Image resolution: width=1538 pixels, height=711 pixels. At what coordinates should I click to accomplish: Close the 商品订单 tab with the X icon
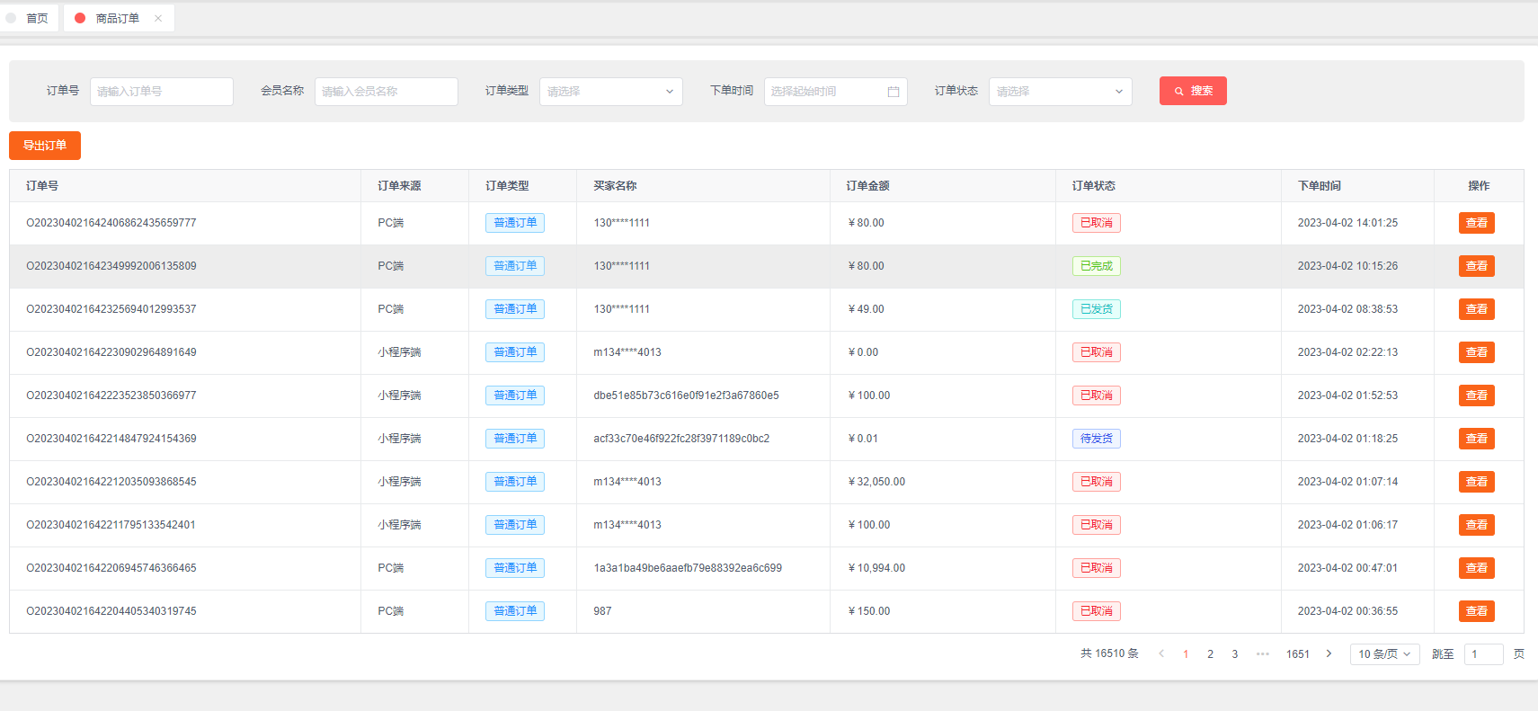(x=158, y=18)
